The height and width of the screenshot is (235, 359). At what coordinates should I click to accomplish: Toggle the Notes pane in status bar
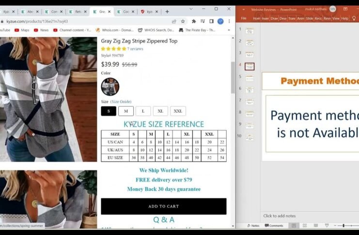tap(253, 226)
